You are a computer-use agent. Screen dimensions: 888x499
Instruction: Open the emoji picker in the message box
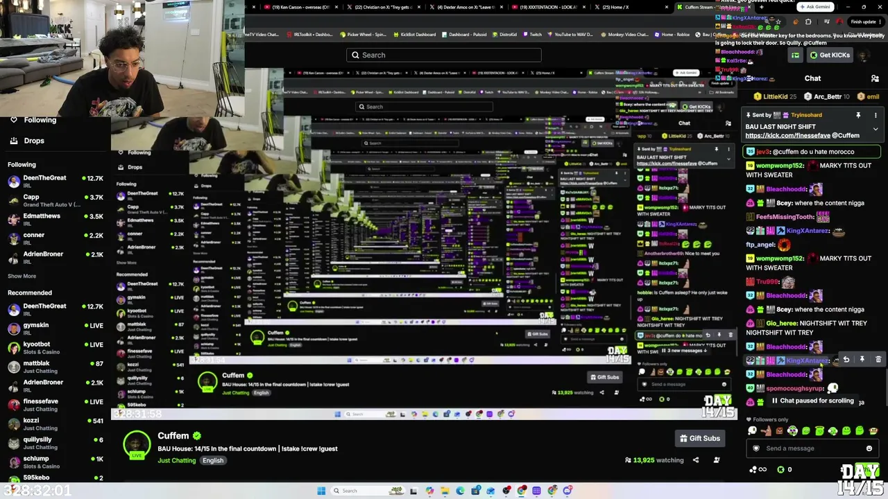coord(869,448)
